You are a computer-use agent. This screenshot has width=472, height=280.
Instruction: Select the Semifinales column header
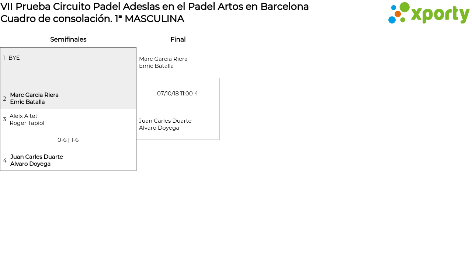tap(68, 39)
